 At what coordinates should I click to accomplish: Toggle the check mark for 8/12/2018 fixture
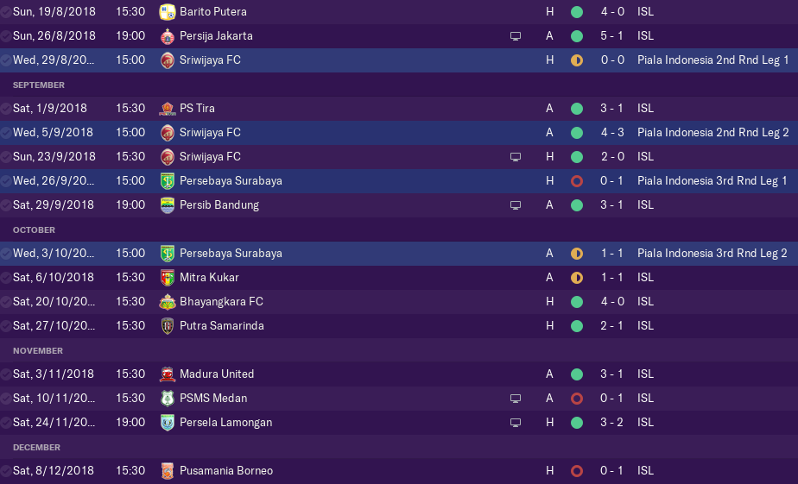(7, 471)
